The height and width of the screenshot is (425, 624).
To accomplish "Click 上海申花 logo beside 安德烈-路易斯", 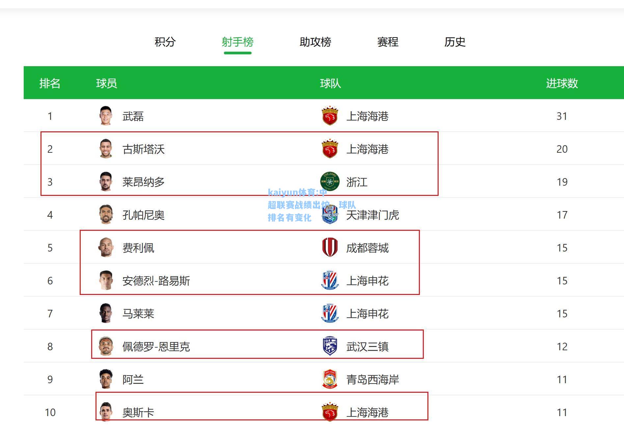I will pyautogui.click(x=330, y=280).
